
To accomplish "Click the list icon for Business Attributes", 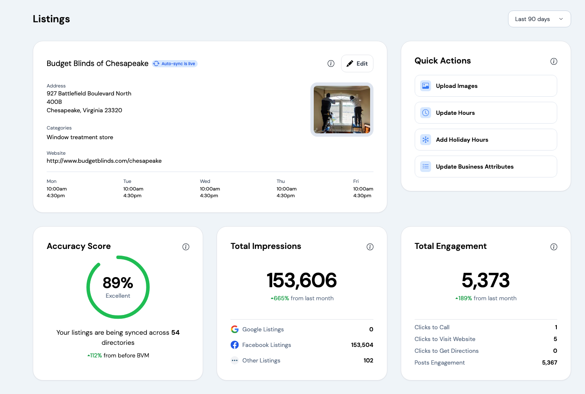I will pyautogui.click(x=426, y=167).
